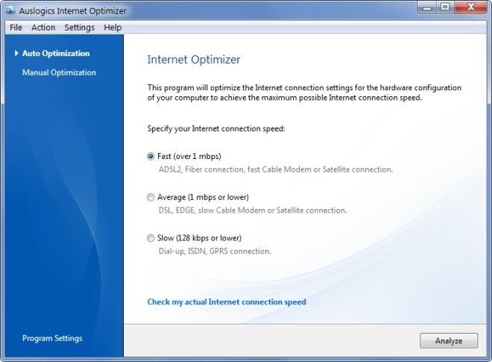Go to Manual Optimization in sidebar
Viewport: 492px width, 362px height.
click(59, 72)
